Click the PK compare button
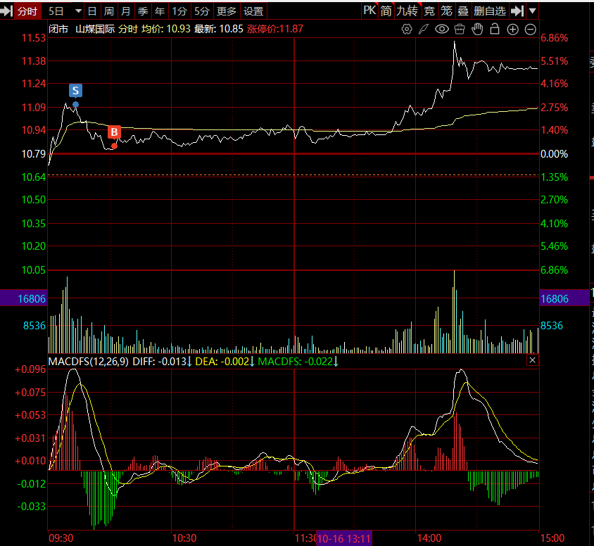Viewport: 594px width, 546px height. coord(369,11)
